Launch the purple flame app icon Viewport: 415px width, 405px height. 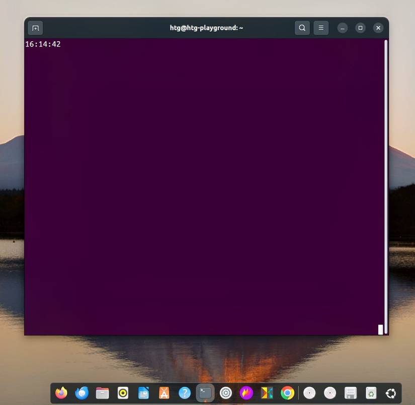[246, 393]
